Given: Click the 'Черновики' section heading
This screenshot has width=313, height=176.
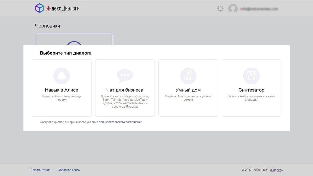Looking at the screenshot, I should 47,26.
